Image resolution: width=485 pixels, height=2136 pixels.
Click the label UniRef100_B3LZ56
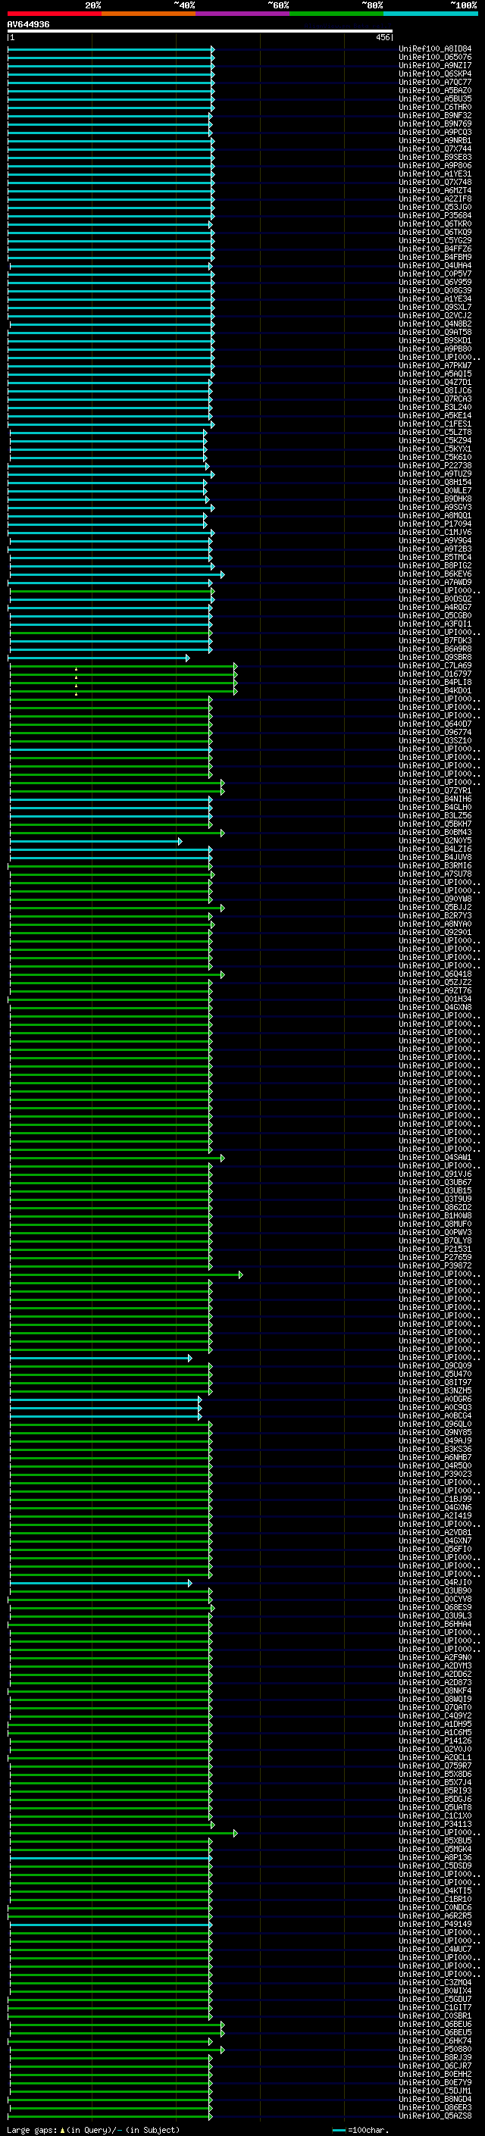click(x=435, y=816)
